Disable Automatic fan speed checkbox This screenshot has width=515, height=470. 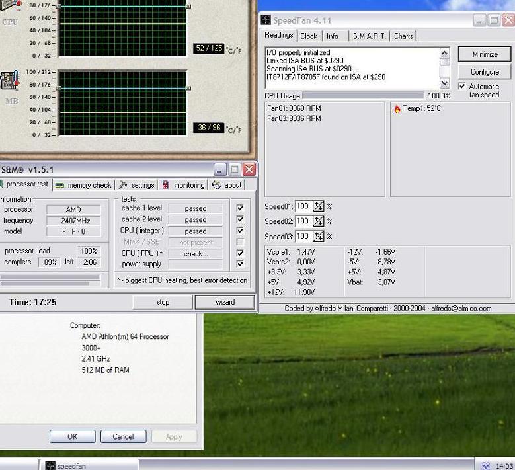point(462,86)
